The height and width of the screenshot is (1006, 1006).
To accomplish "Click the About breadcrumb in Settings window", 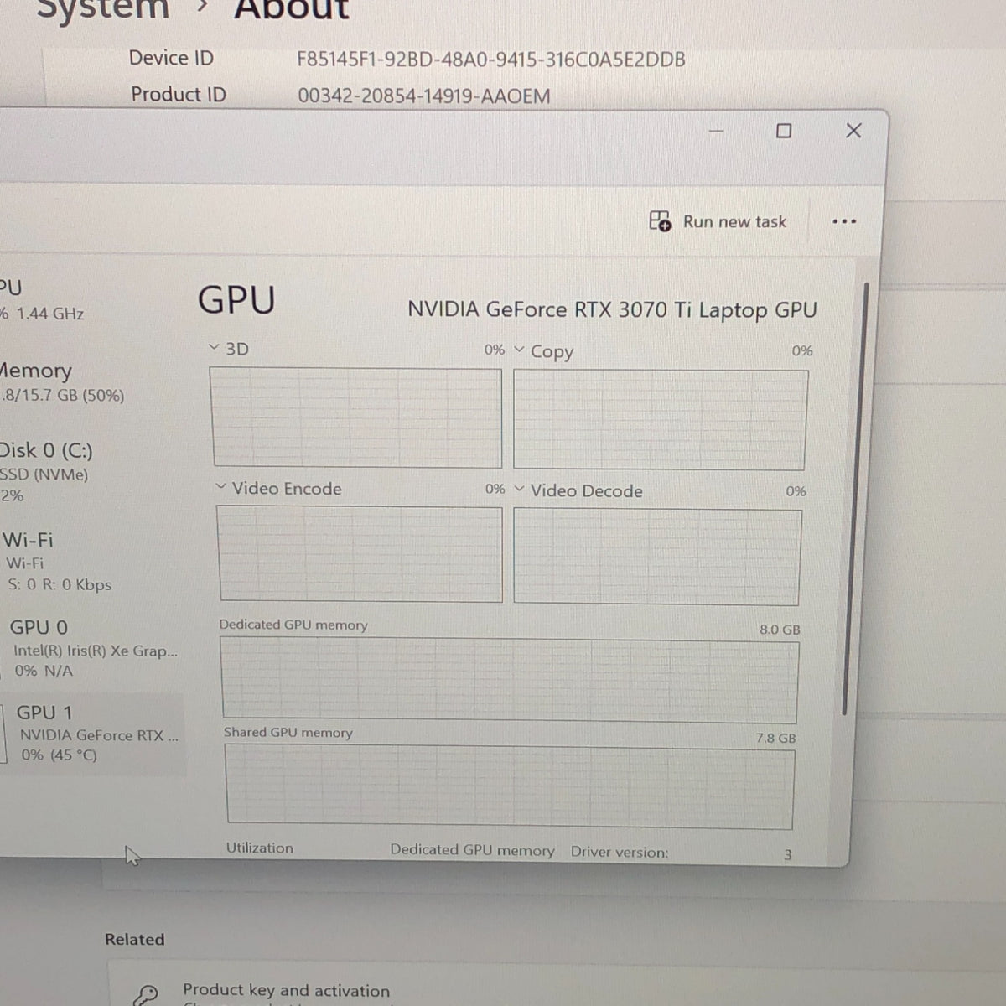I will click(291, 10).
